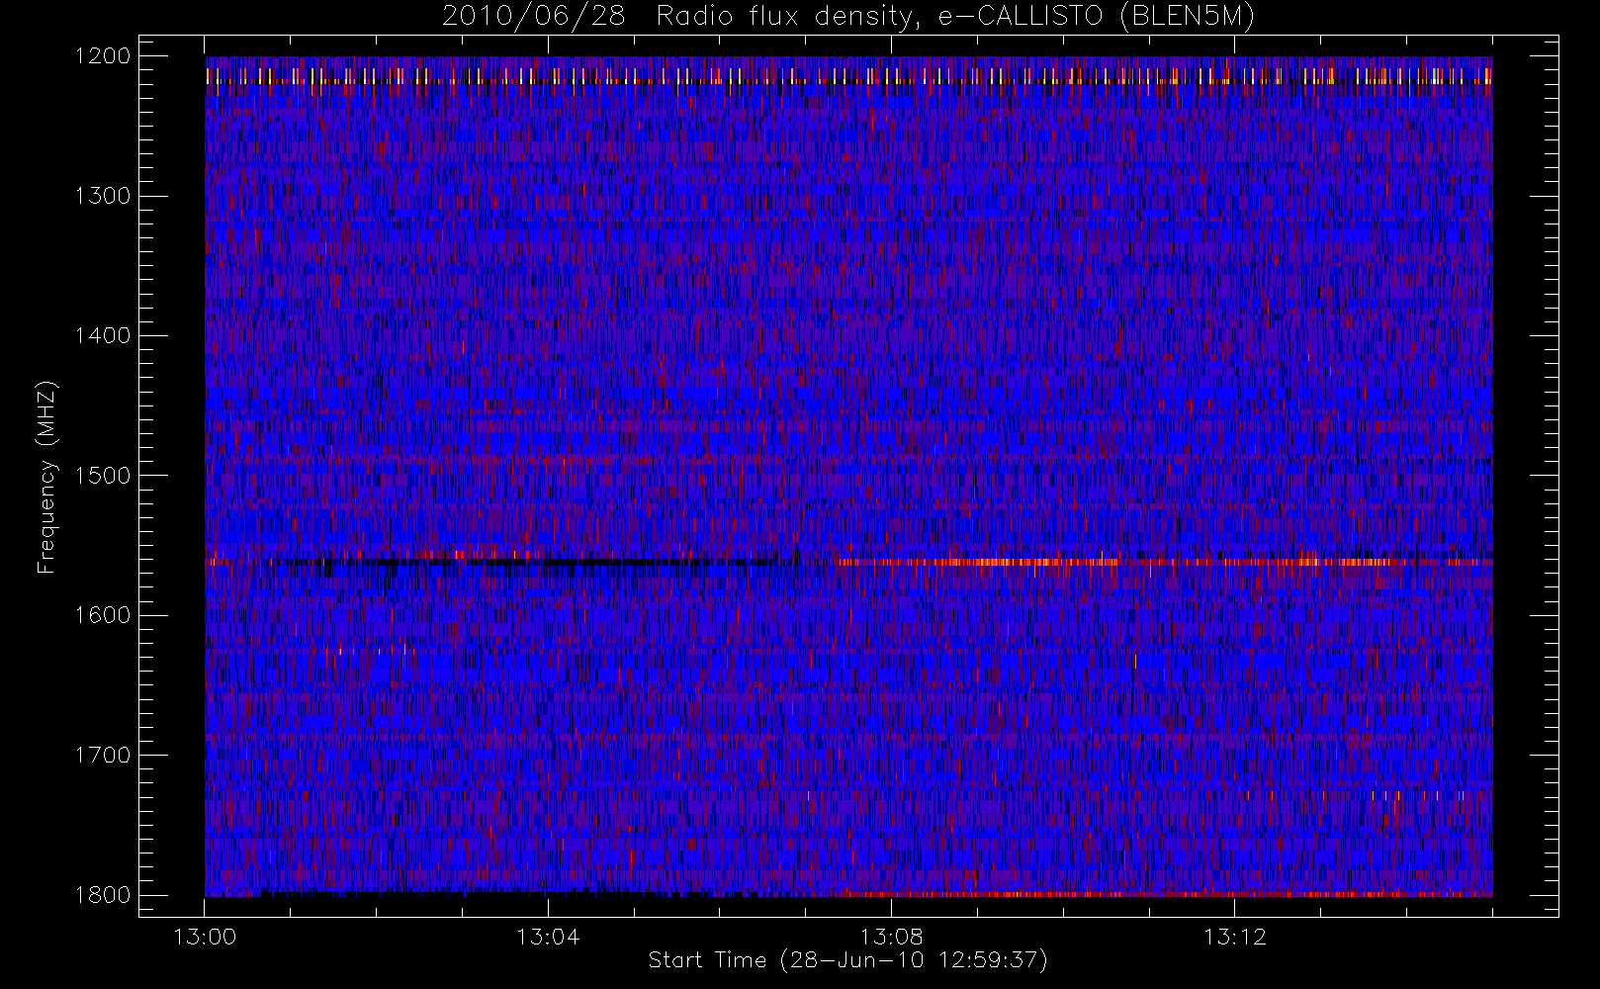
Task: Click the 1800 frequency tick label
Action: 103,894
